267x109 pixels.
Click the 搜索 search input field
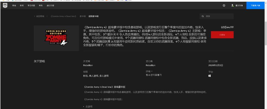point(217,16)
